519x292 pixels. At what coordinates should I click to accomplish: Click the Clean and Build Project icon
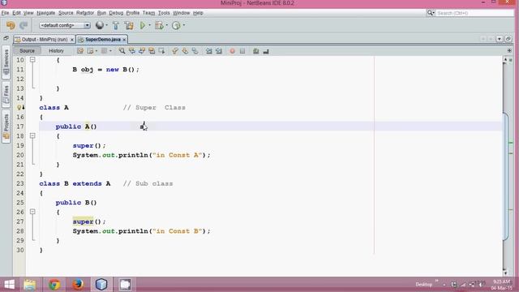coord(129,25)
